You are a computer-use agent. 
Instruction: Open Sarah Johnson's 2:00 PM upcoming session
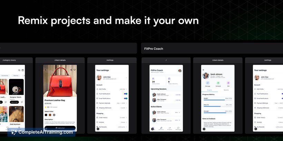[166, 95]
